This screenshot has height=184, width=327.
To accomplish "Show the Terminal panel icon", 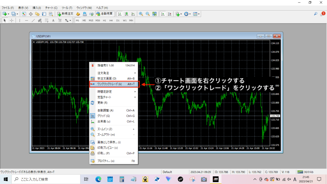I will tap(44, 14).
